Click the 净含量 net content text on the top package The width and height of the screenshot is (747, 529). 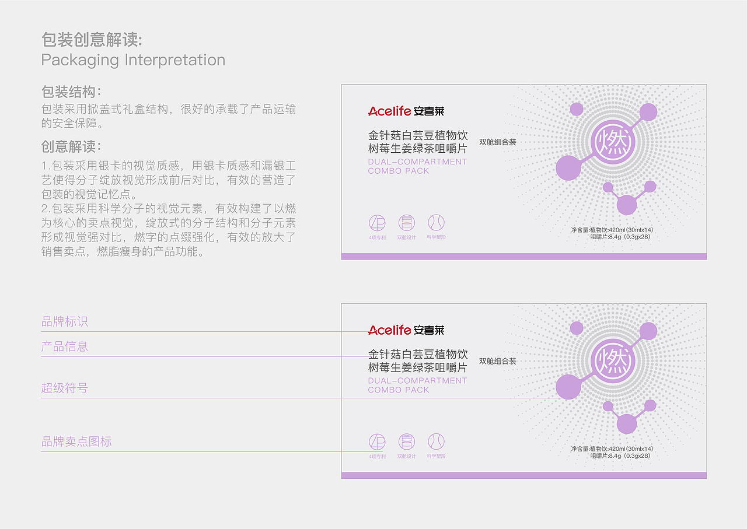pos(612,233)
